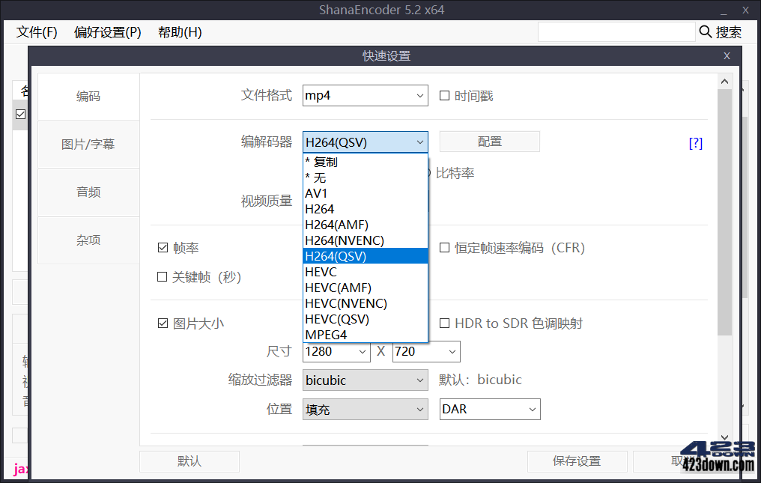Click the 配置 button
The height and width of the screenshot is (483, 761).
coord(489,142)
